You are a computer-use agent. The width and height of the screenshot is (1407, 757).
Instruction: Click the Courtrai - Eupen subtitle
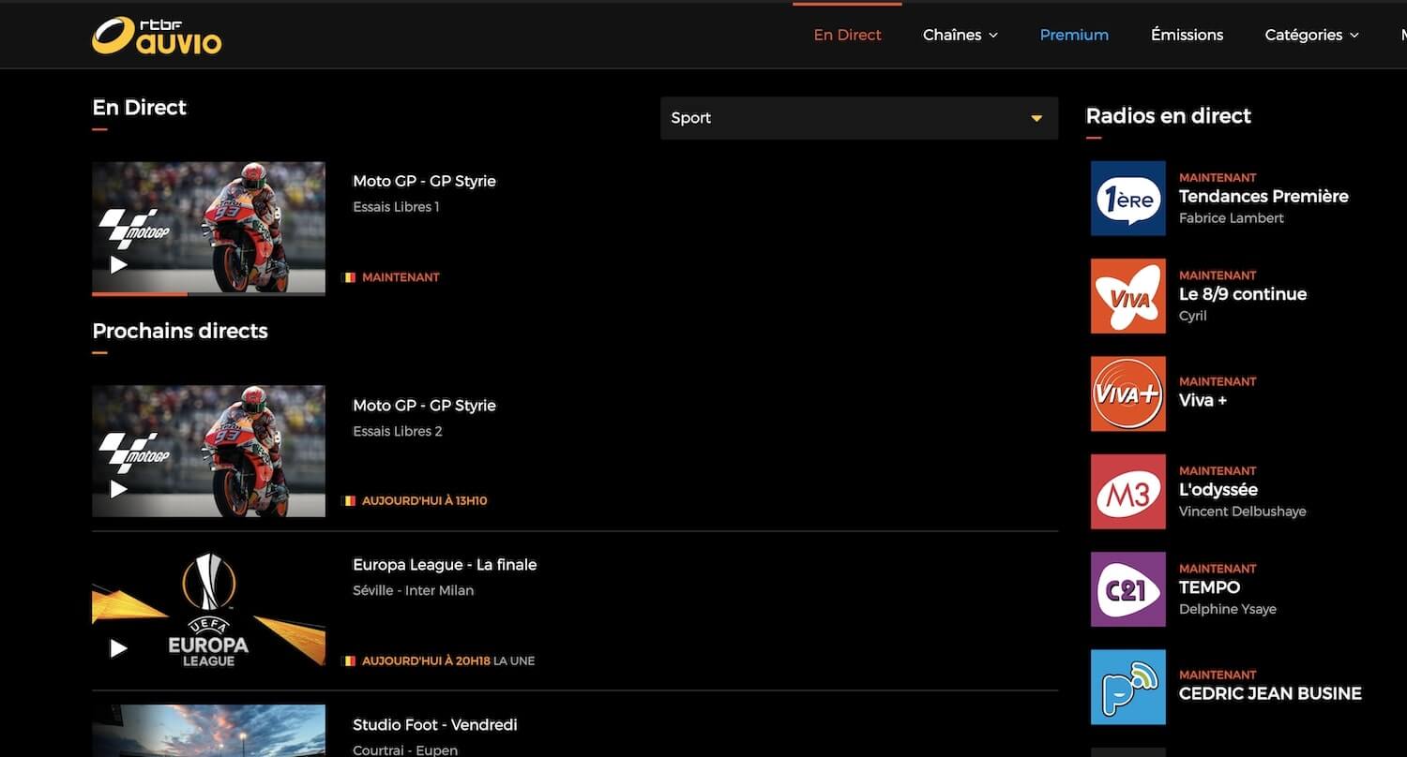[405, 750]
